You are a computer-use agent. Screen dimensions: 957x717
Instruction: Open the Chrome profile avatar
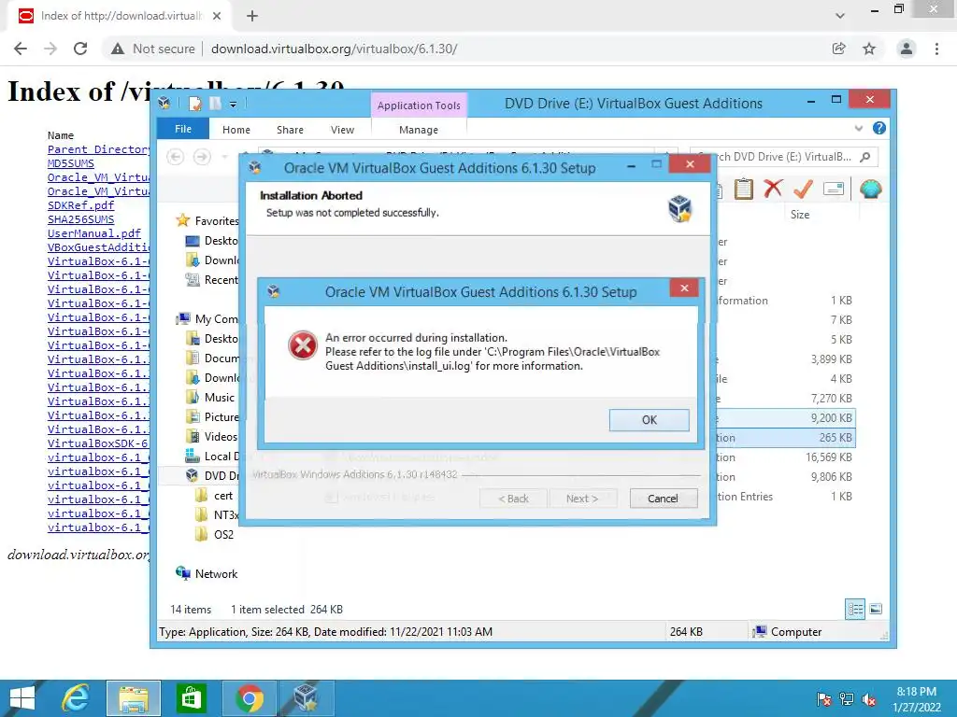(907, 49)
